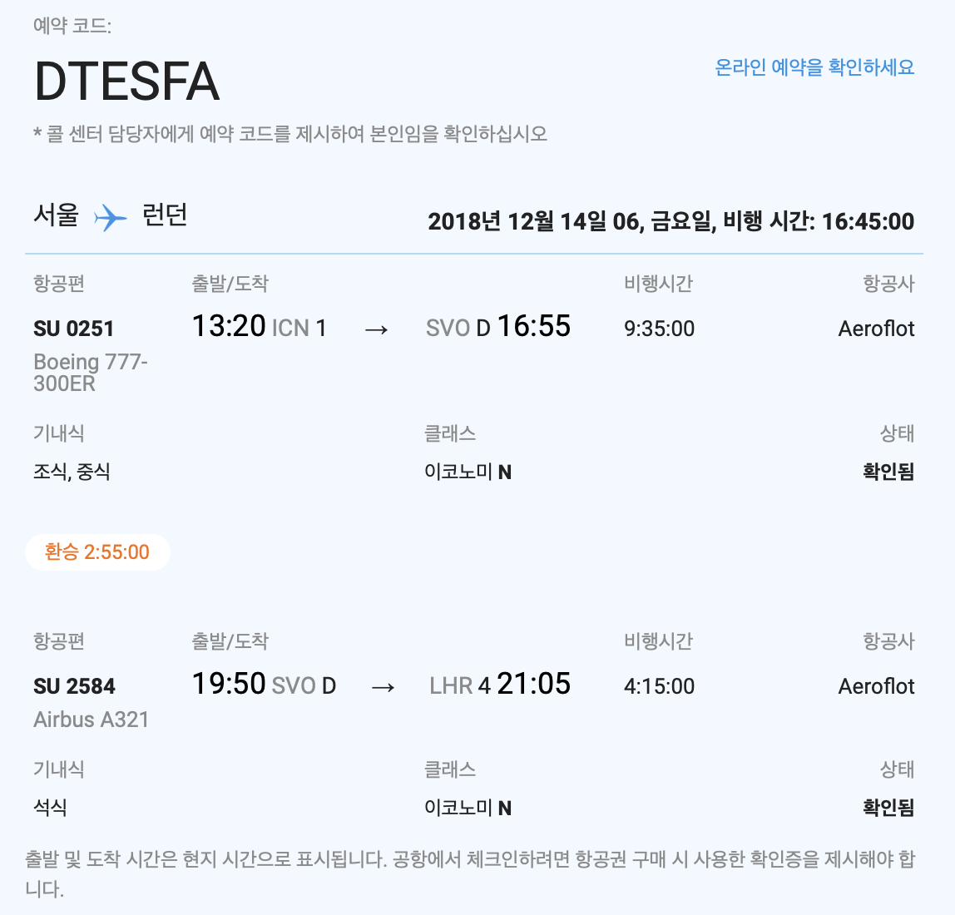Click the 석식 meal information
This screenshot has height=915, width=955.
tap(50, 807)
